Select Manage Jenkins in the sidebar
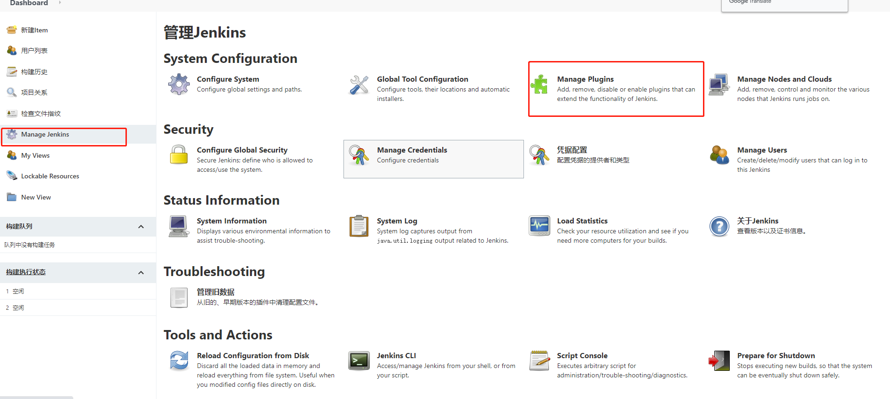Viewport: 890px width, 399px height. (x=45, y=134)
